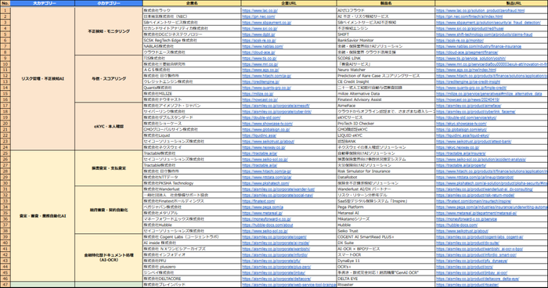Select row number 46 cell
The image size is (548, 288).
coord(5,279)
